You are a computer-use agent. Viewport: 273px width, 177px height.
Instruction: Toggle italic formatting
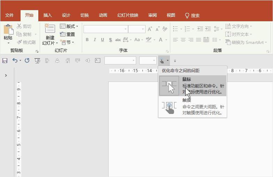click(95, 40)
